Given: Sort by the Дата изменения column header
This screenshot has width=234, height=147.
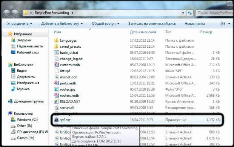Looking at the screenshot, I should coord(143,32).
